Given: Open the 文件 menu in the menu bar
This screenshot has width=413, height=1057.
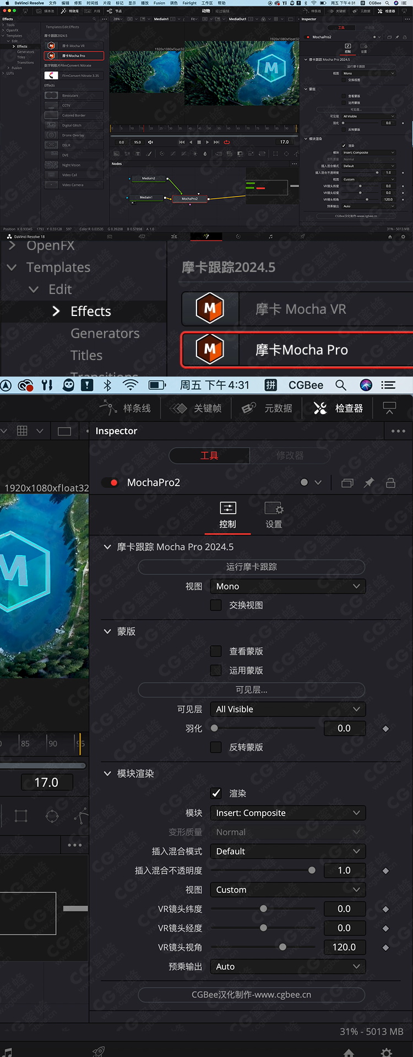Looking at the screenshot, I should (52, 3).
